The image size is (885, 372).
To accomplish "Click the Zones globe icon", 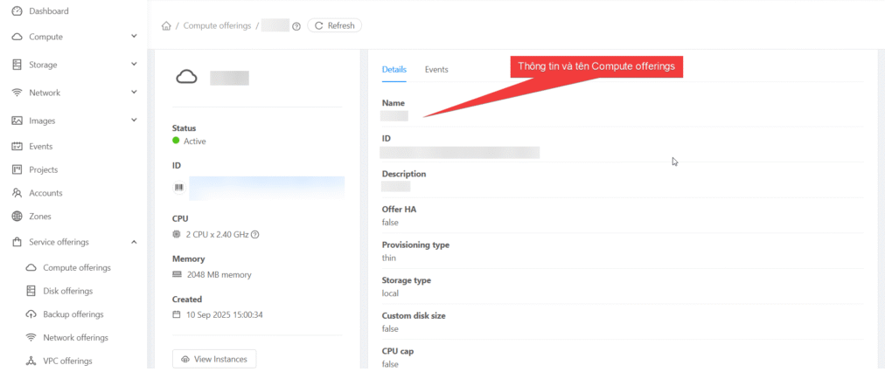I will coord(17,216).
